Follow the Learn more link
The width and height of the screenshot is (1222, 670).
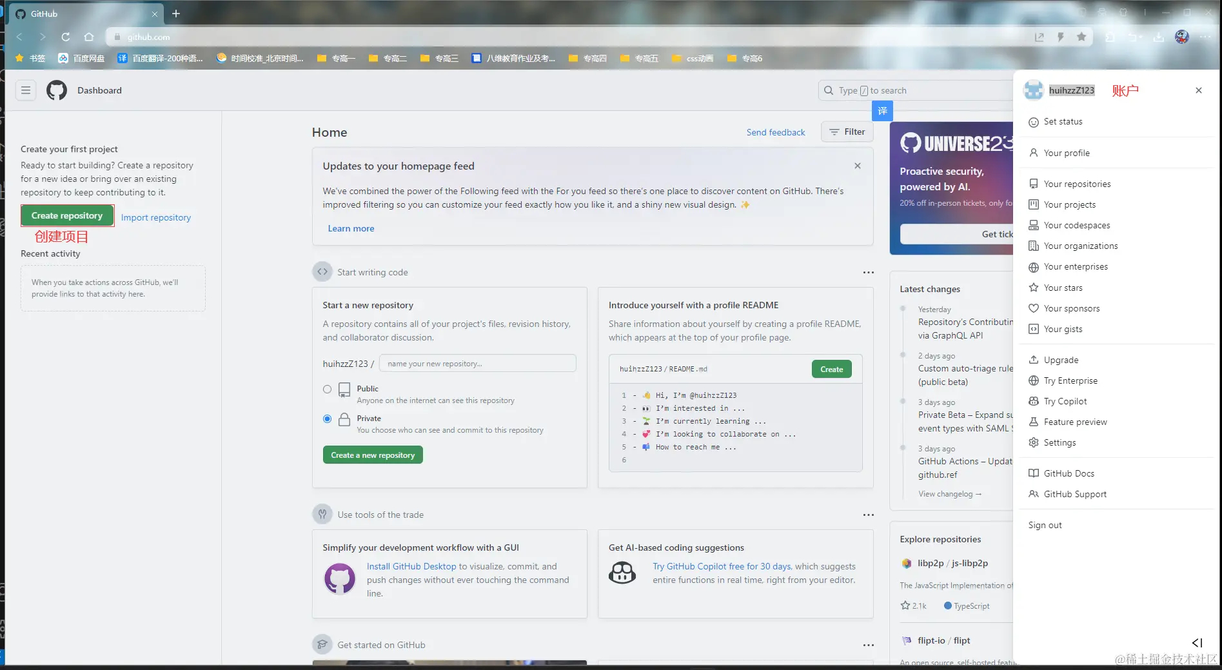(x=351, y=228)
